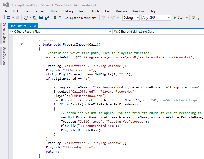Screen dimensions: 204x159
Task: Open the Debug menu
Action: point(68,11)
